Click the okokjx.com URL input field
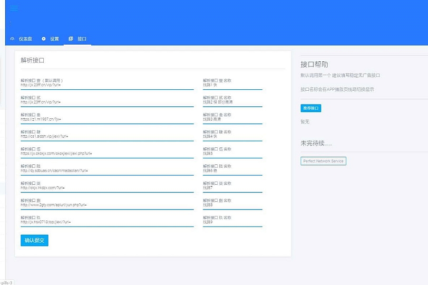This screenshot has width=428, height=285. (x=107, y=153)
